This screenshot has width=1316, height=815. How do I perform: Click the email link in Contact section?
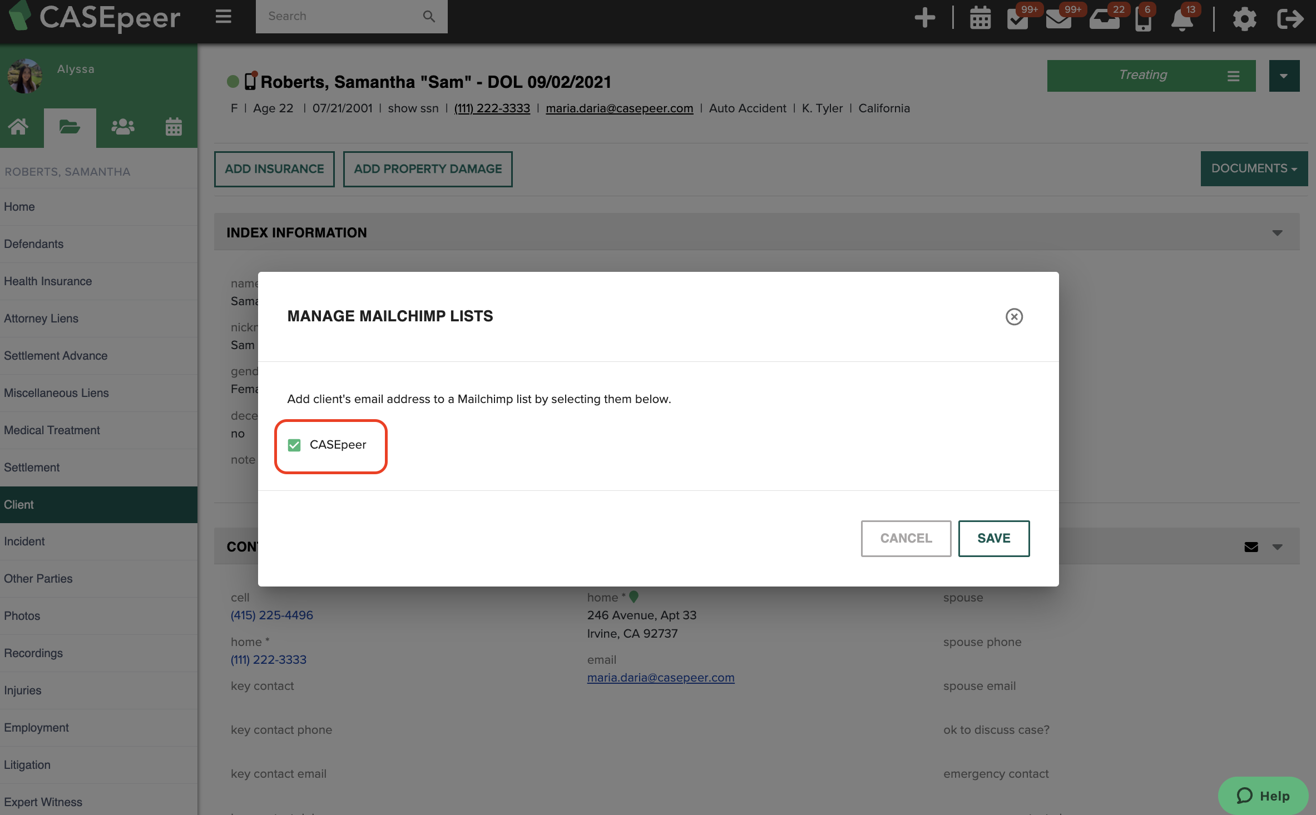pyautogui.click(x=660, y=678)
